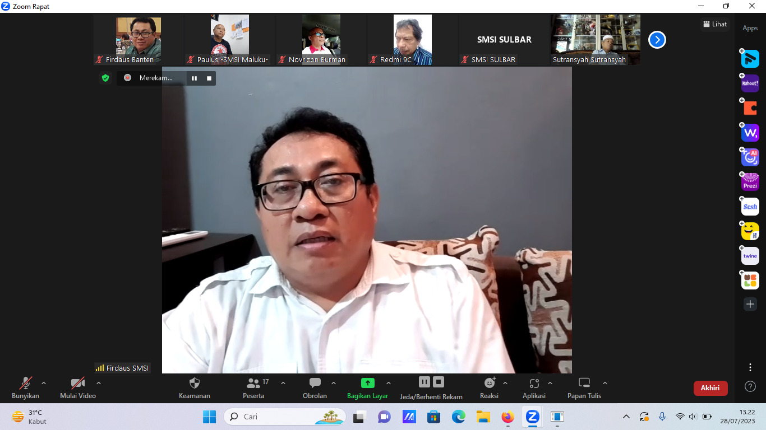
Task: Launch the Papan Tulis whiteboard
Action: click(x=584, y=387)
